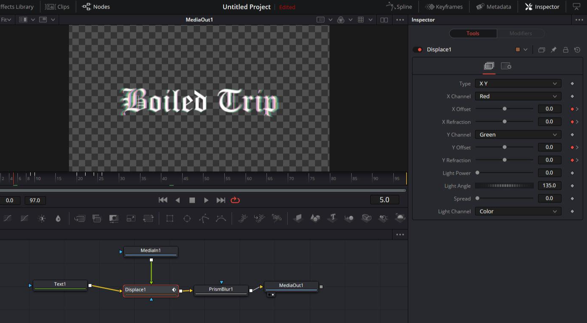Add a Shape 3D node

pyautogui.click(x=315, y=218)
